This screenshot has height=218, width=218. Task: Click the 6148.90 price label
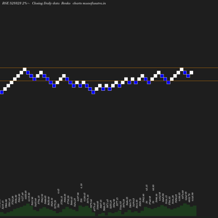point(193,197)
